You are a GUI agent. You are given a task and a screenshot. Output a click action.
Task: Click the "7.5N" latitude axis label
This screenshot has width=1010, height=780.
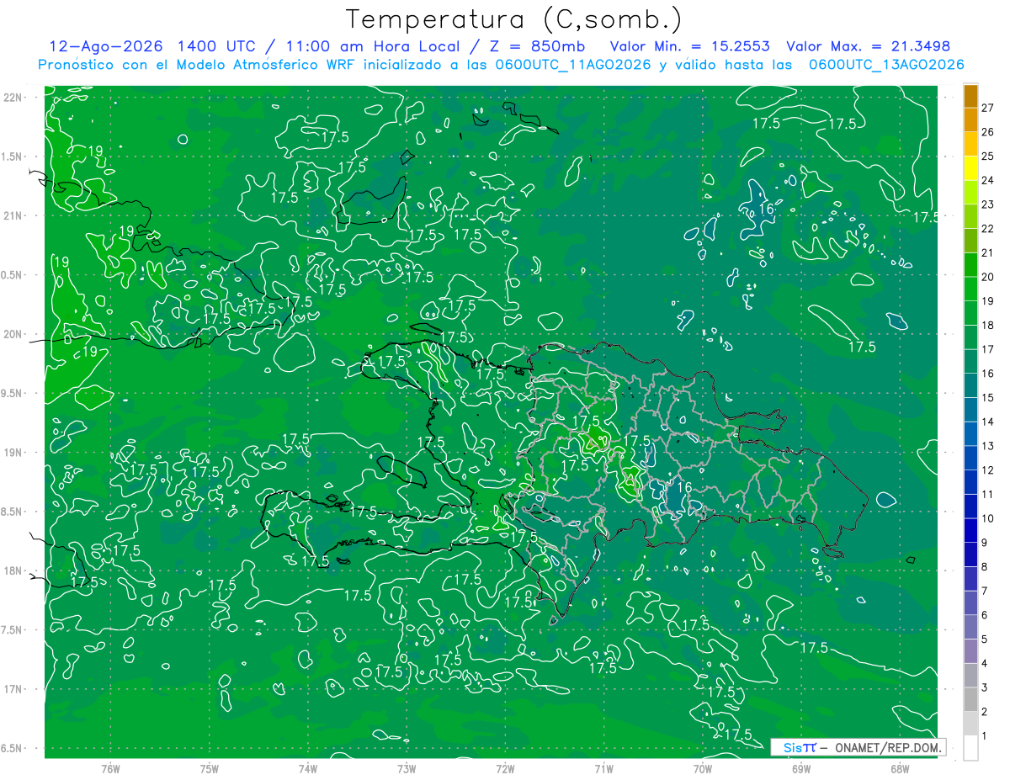13,629
